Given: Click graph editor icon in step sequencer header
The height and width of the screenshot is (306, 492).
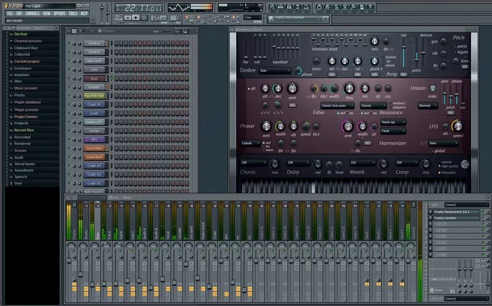Looking at the screenshot, I should [178, 31].
